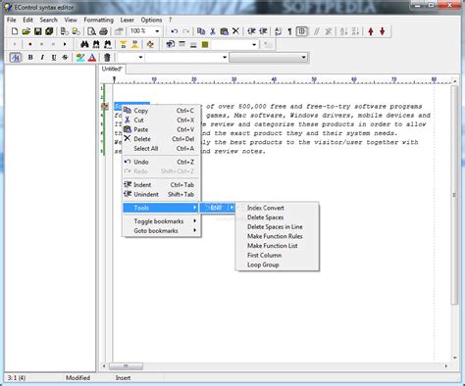Click the red down arrow toolbar icon

tap(383, 31)
